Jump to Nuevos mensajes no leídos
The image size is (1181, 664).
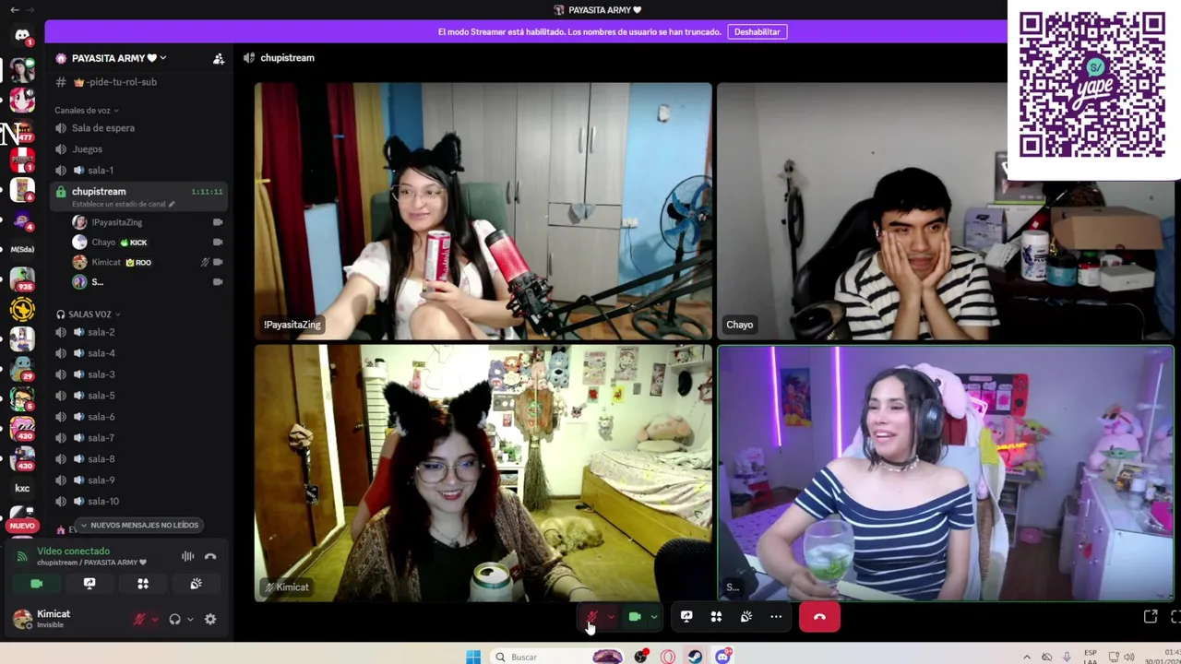click(x=139, y=525)
